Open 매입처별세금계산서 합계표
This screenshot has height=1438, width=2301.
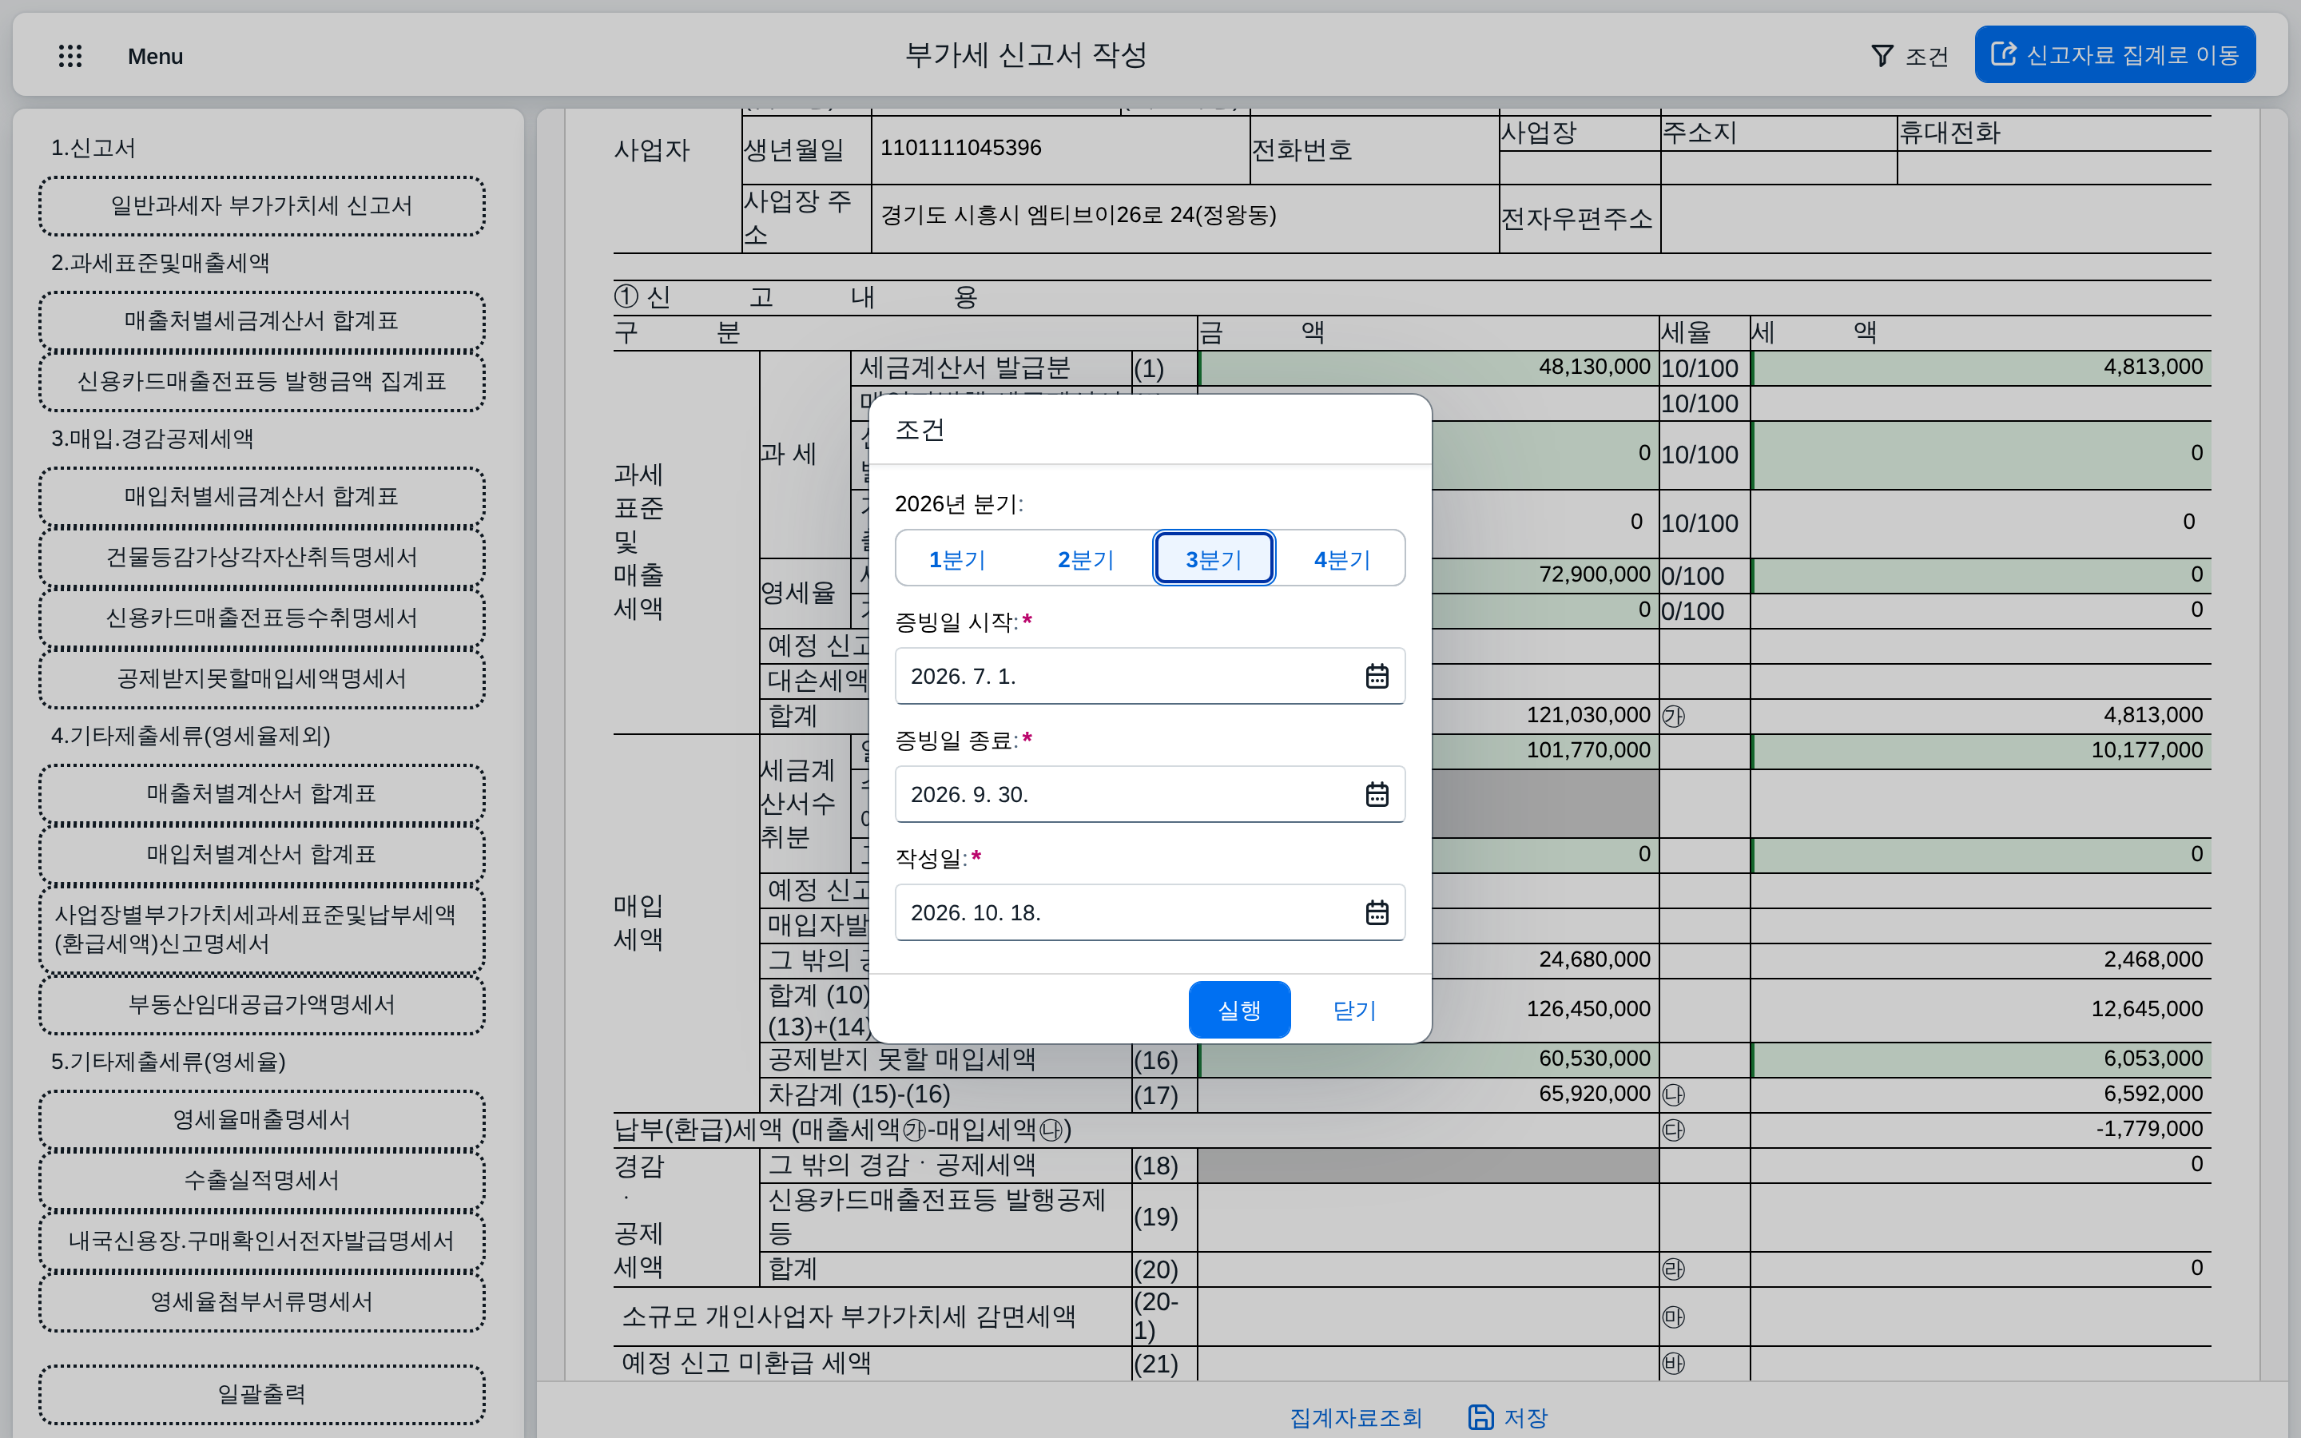(261, 496)
